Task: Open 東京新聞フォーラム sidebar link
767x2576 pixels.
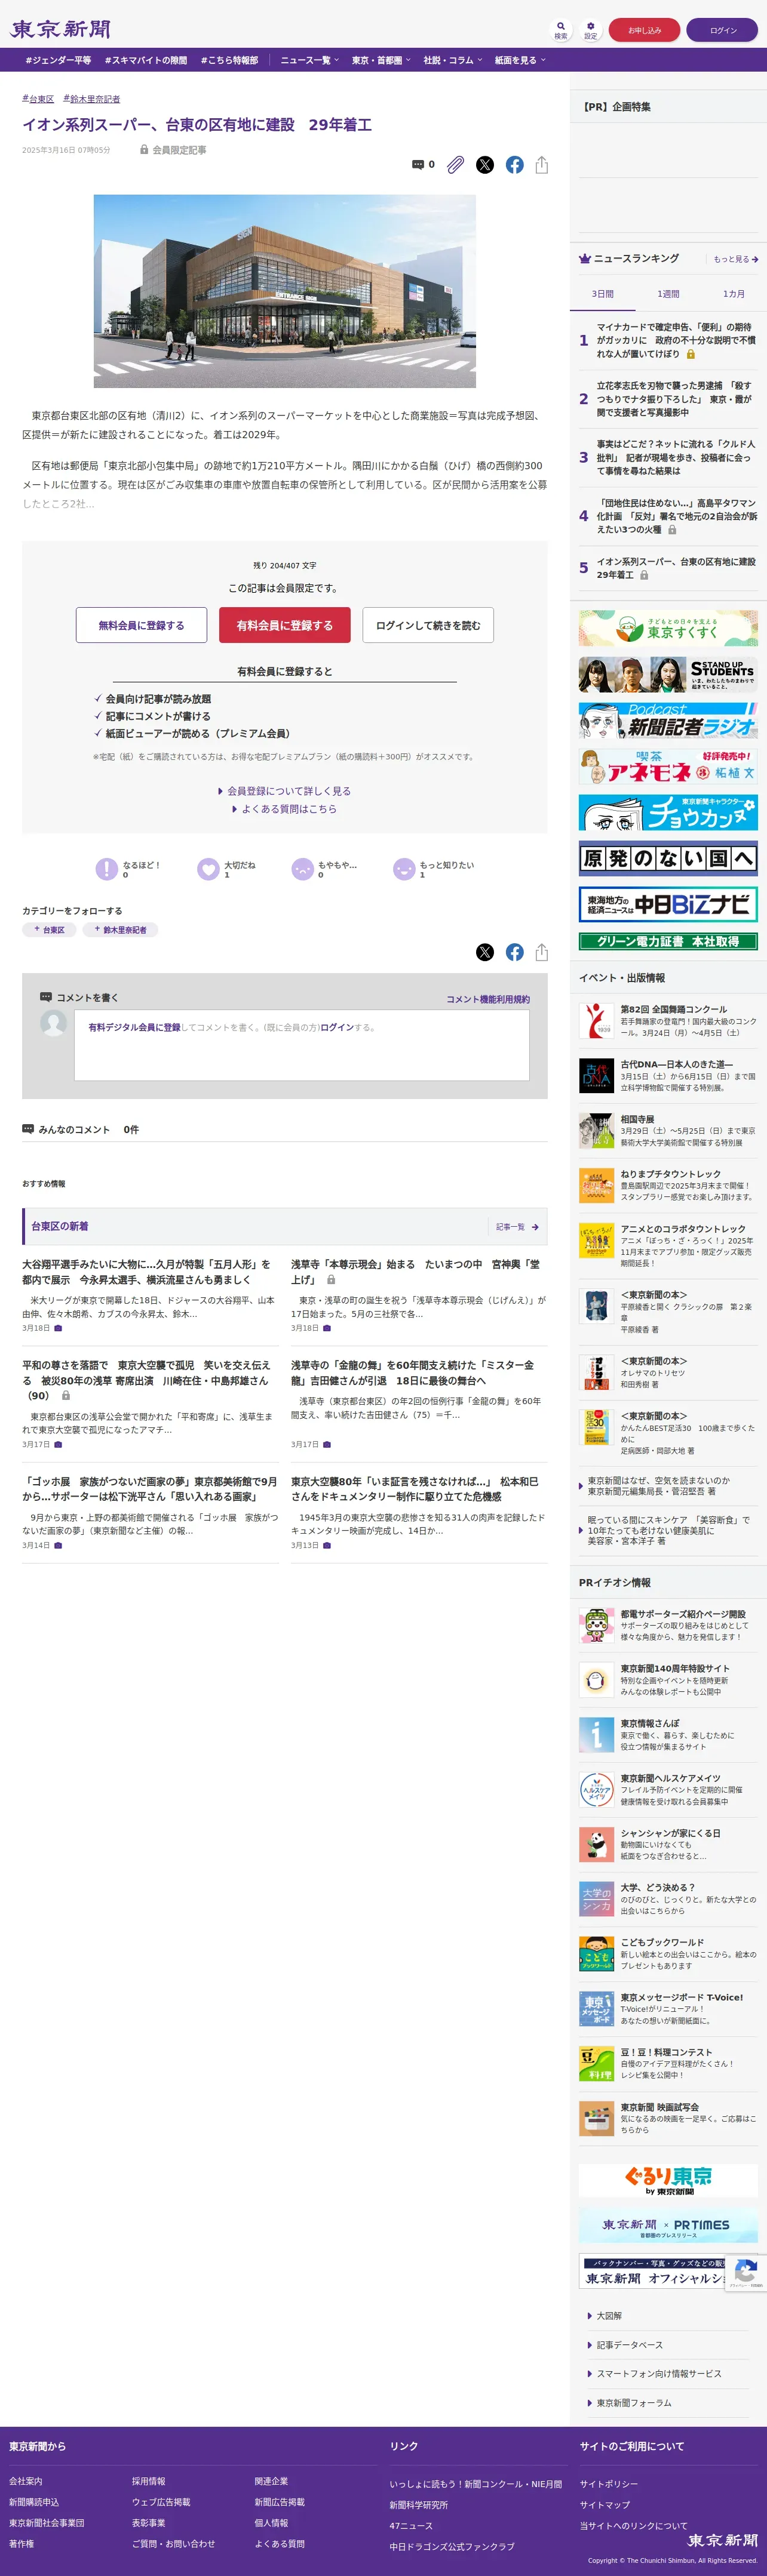Action: (x=634, y=2403)
